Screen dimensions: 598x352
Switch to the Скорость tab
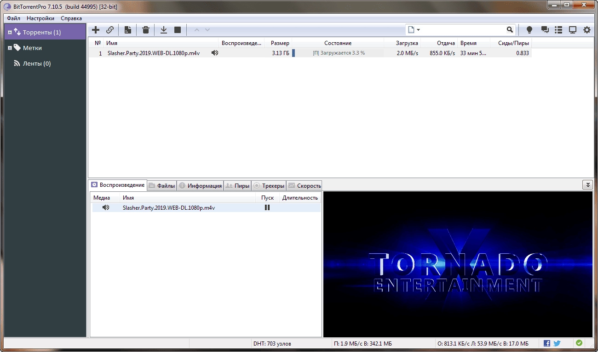click(x=304, y=186)
